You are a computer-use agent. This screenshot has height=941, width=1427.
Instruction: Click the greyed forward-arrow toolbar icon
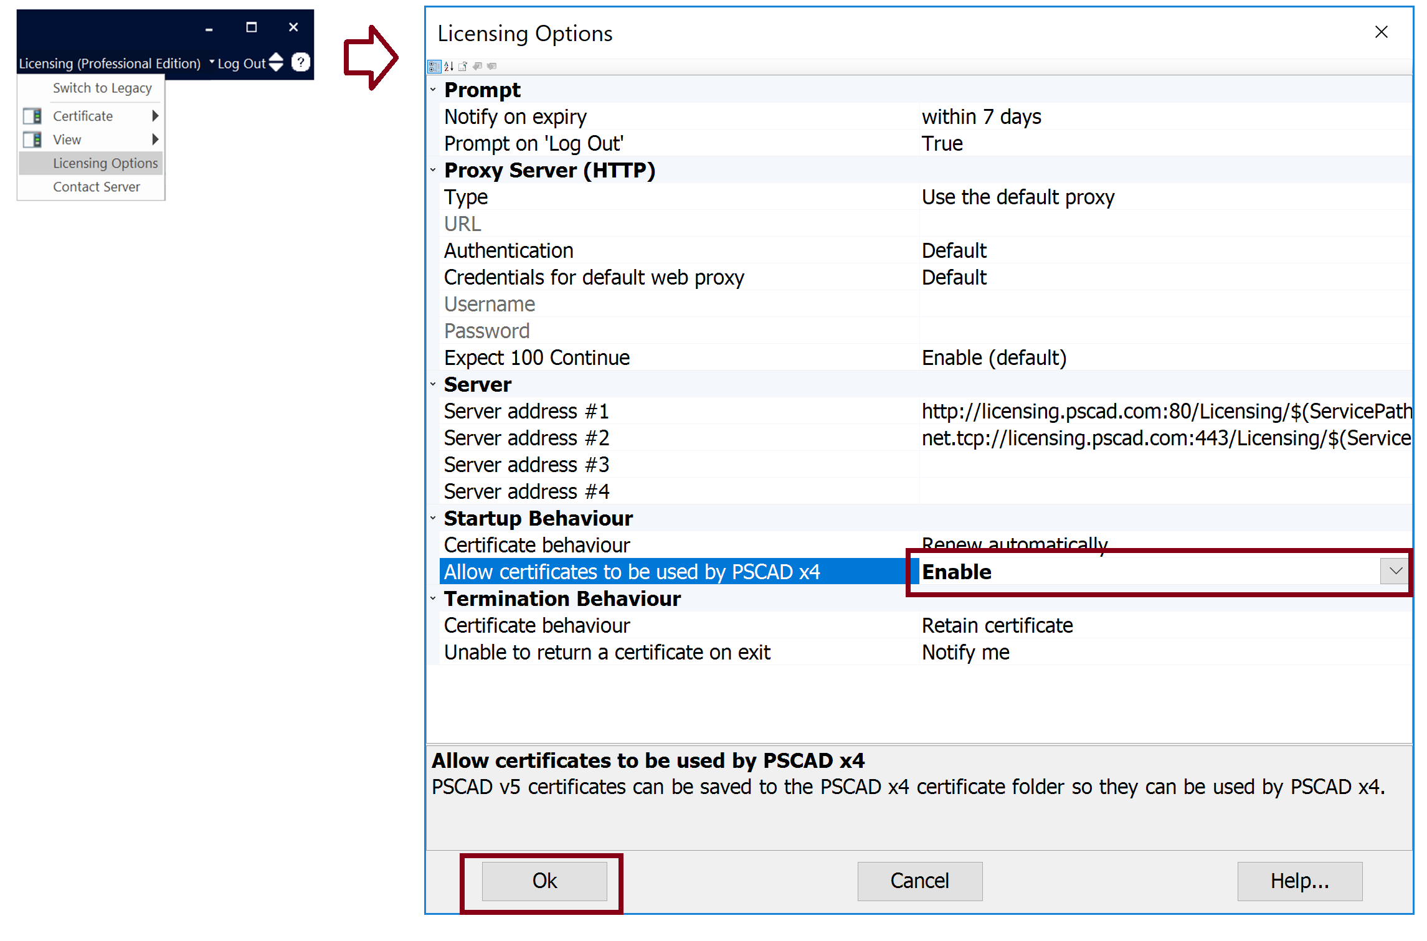[x=491, y=67]
